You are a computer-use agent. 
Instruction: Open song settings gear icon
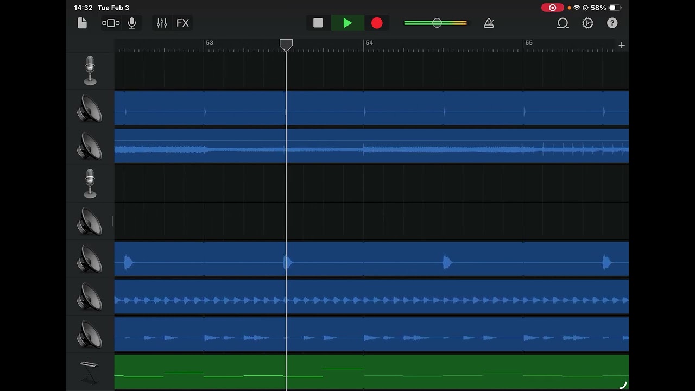click(587, 23)
